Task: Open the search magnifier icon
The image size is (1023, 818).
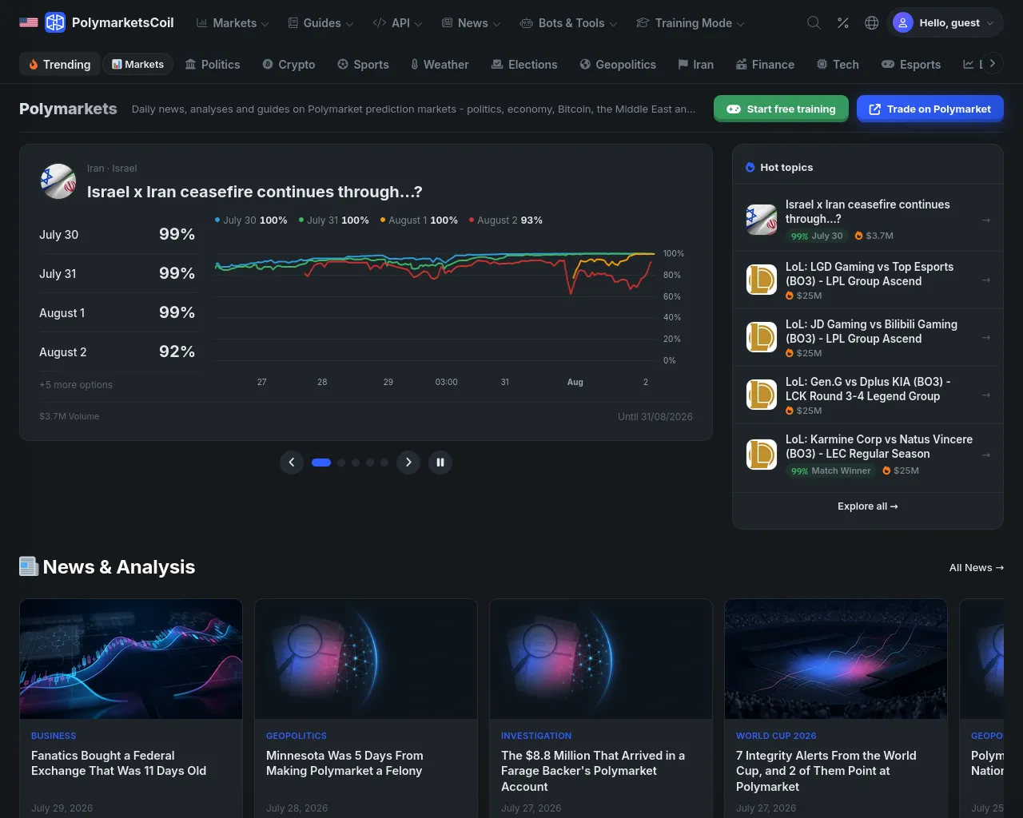Action: pyautogui.click(x=814, y=22)
